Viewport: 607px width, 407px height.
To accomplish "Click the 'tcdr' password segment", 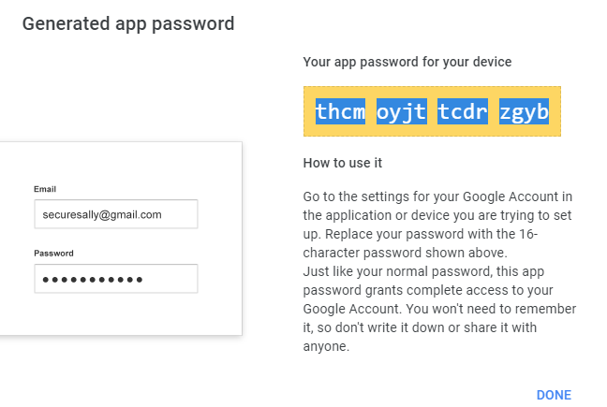I will point(463,111).
